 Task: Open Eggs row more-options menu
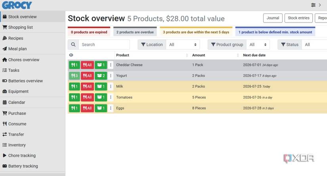tap(111, 108)
